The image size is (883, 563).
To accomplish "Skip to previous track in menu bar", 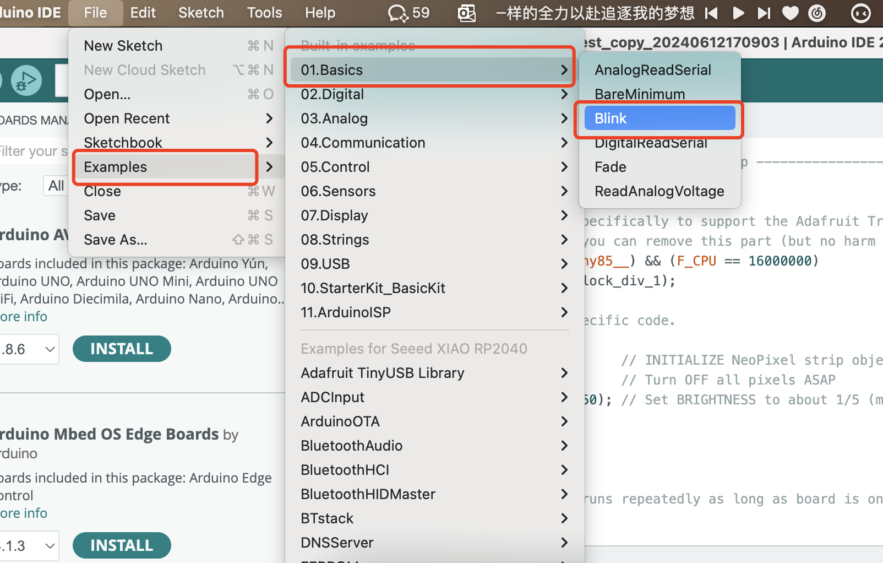I will [x=711, y=13].
